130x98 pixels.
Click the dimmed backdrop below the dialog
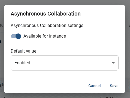(x=65, y=96)
